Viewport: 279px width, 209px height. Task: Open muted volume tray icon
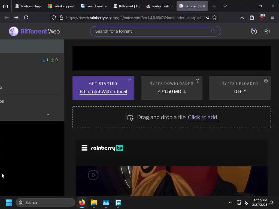(246, 202)
